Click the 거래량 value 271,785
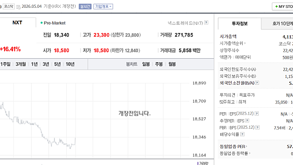Image resolution: width=293 pixels, height=165 pixels. pos(184,35)
